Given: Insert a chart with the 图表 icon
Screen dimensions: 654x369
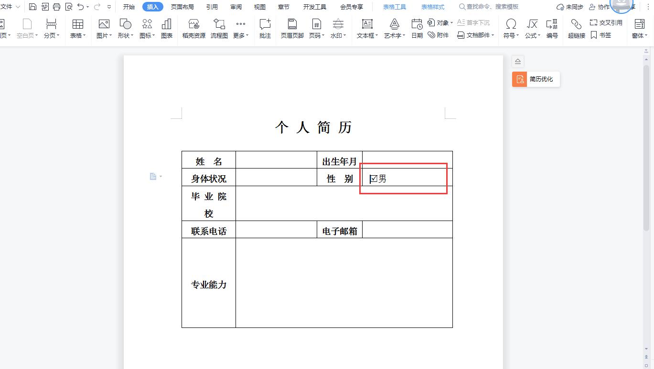Looking at the screenshot, I should (x=167, y=29).
